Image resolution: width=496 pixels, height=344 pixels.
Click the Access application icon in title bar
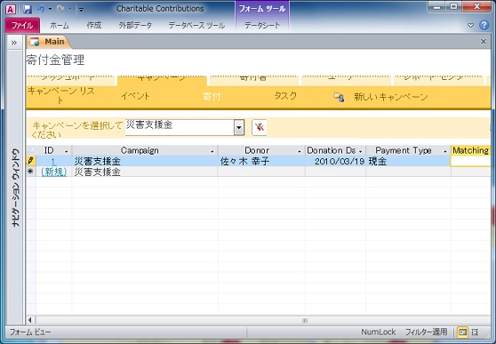tap(11, 10)
